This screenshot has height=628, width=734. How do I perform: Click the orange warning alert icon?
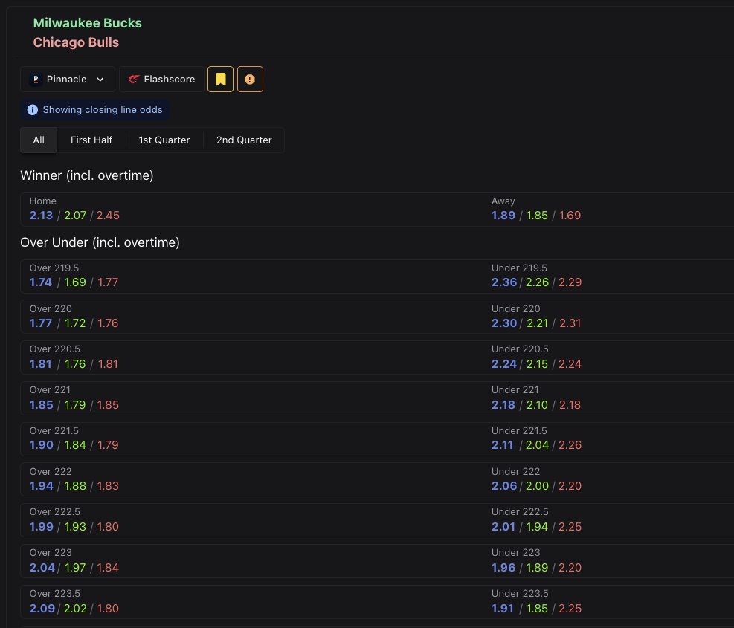pyautogui.click(x=250, y=80)
